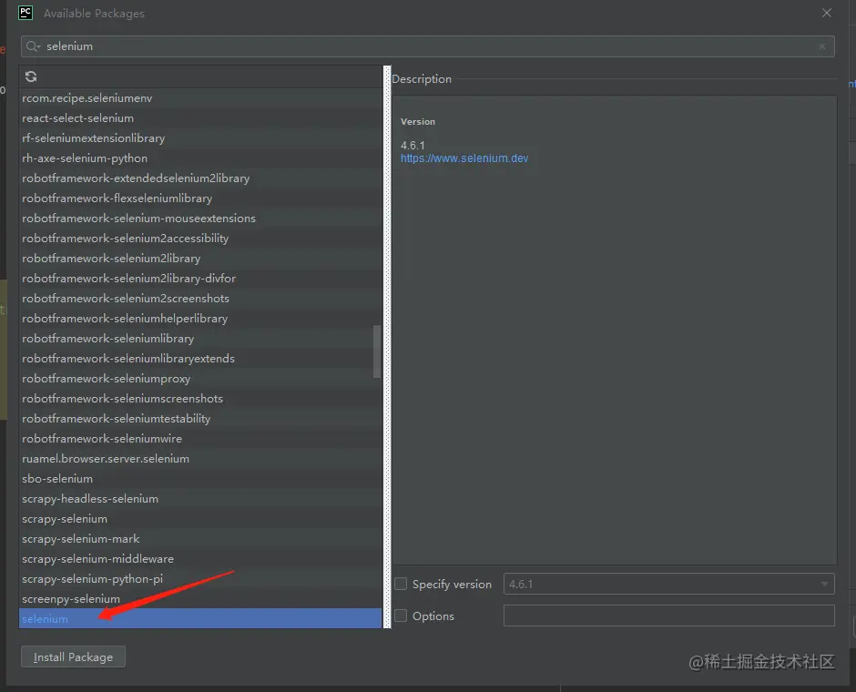The width and height of the screenshot is (856, 692).
Task: Select robotframework-flexseleniumlibrary package
Action: click(x=200, y=198)
